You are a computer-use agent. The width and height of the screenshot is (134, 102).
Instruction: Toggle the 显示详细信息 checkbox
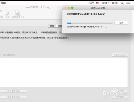click(x=1, y=55)
